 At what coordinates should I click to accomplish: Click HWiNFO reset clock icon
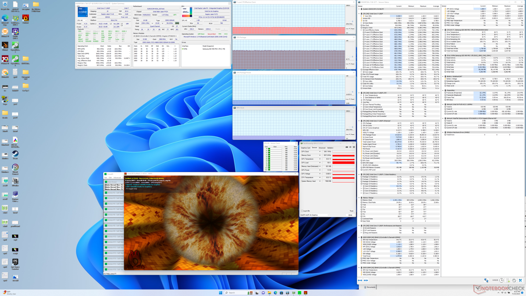tap(501, 280)
